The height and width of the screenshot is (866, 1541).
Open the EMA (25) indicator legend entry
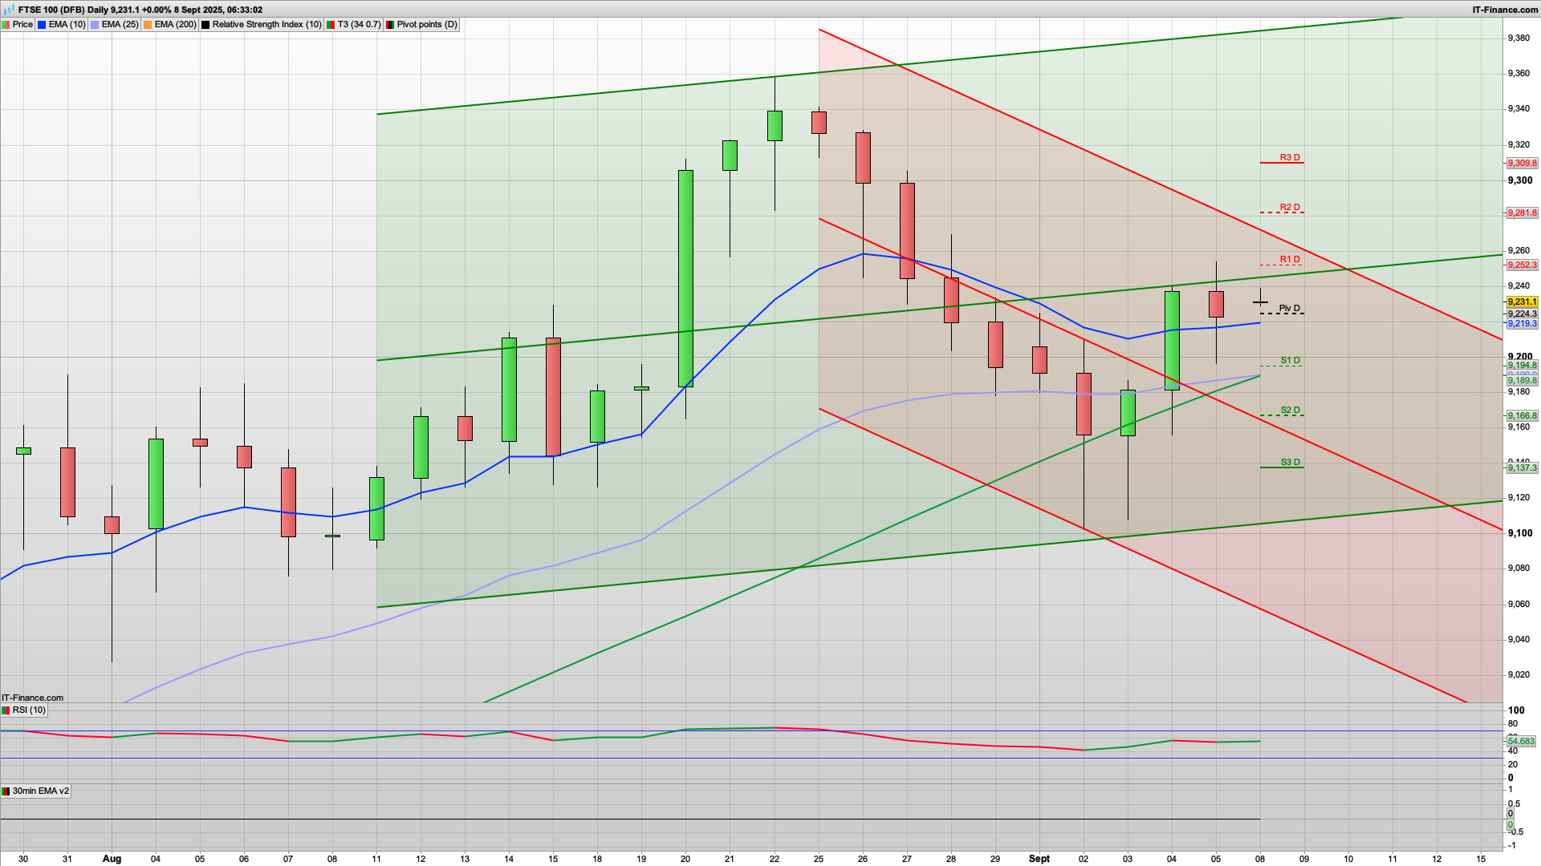point(115,24)
